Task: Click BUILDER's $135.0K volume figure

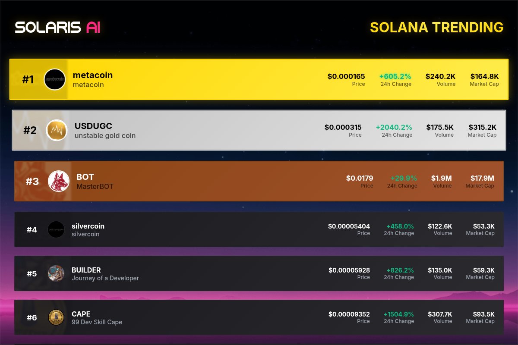Action: coord(440,270)
